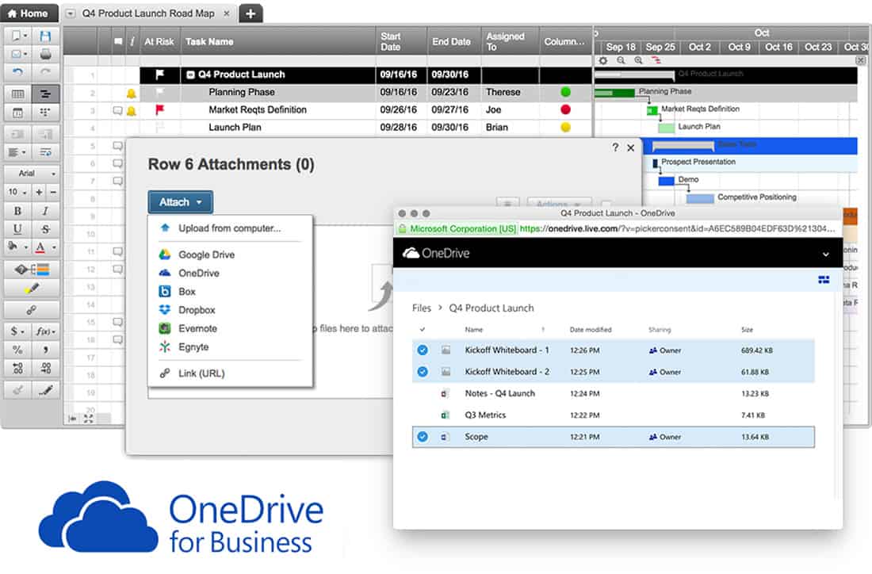Screen dimensions: 872x574
Task: Select the Q4 Product Launch Road Map tab
Action: [x=148, y=13]
